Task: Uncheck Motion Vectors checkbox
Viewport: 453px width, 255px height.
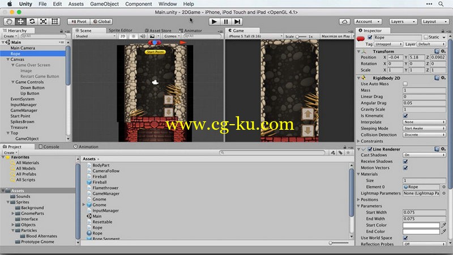Action: tap(405, 168)
